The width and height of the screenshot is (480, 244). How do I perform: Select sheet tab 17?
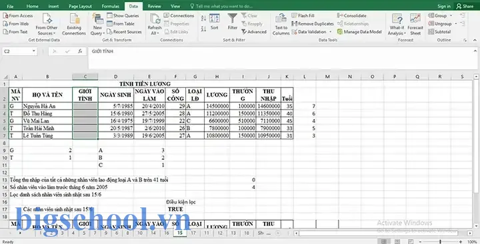193,233
